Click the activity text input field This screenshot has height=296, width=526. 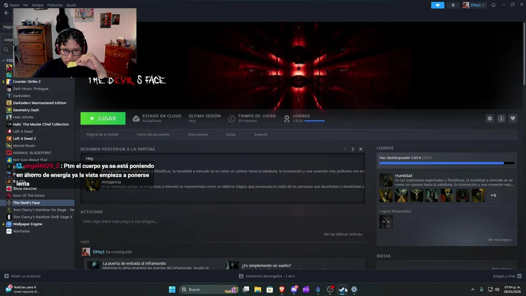tap(222, 222)
